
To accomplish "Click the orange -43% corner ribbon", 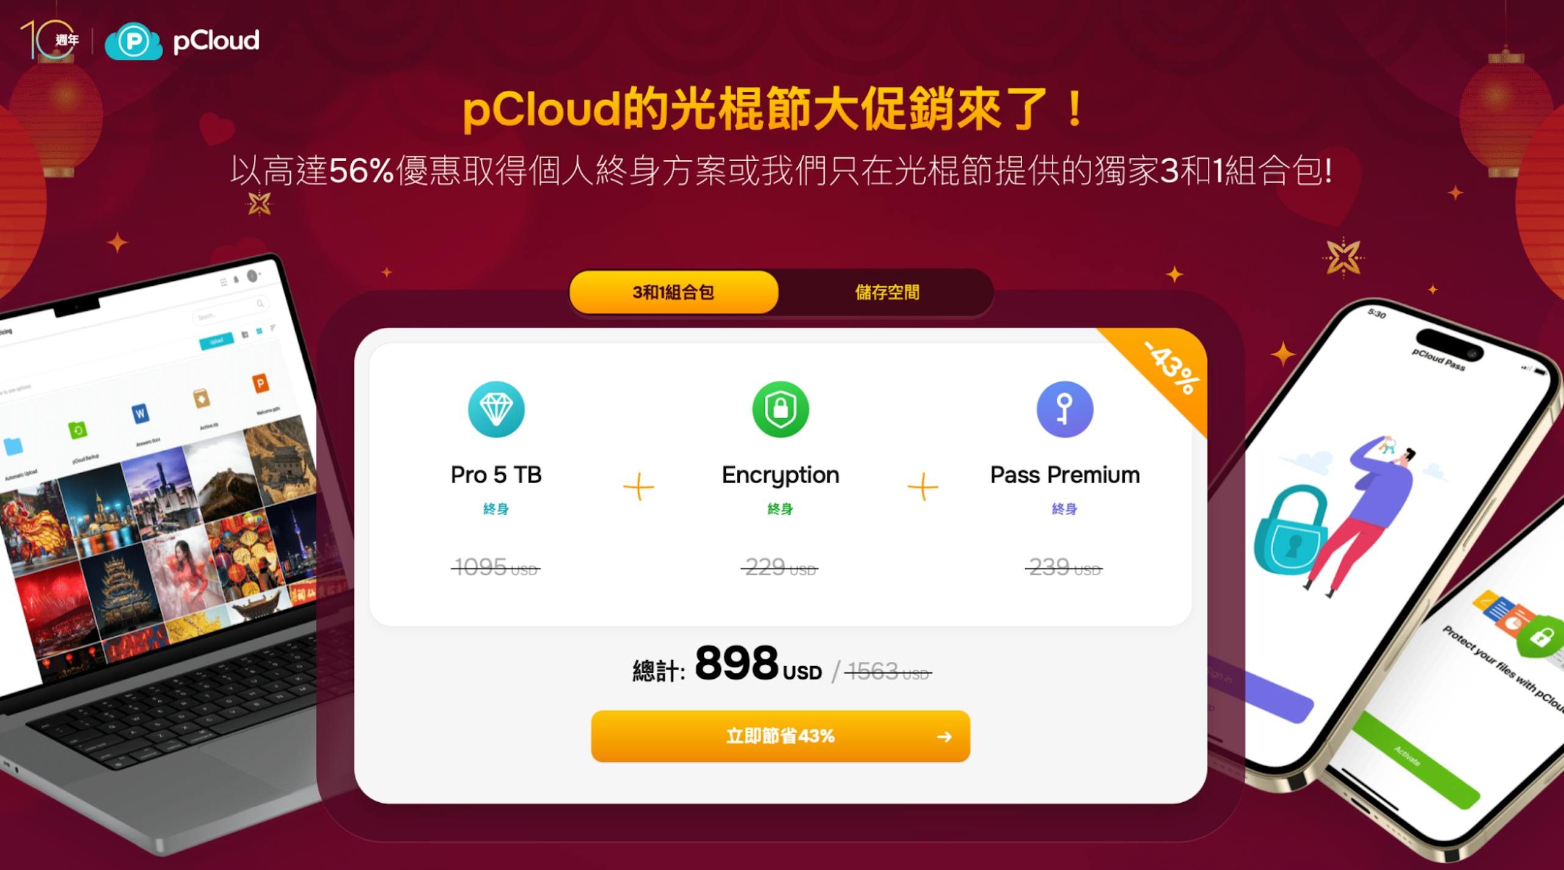I will (x=1164, y=374).
